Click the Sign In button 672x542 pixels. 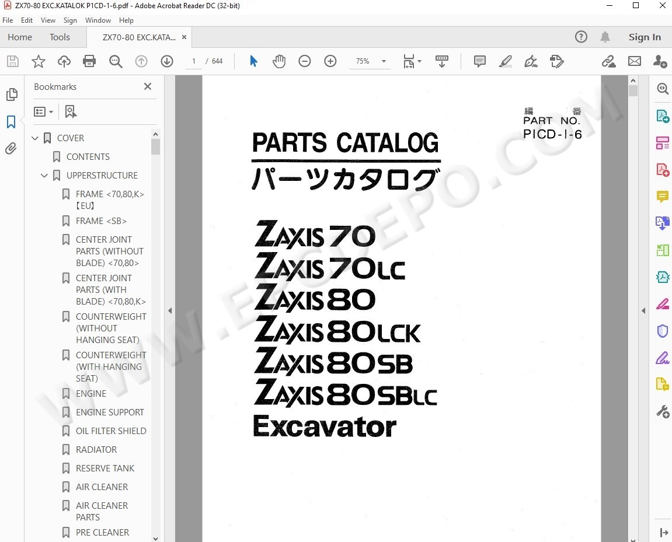pyautogui.click(x=645, y=37)
